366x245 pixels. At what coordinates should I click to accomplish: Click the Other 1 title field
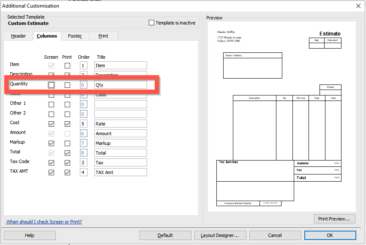120,104
